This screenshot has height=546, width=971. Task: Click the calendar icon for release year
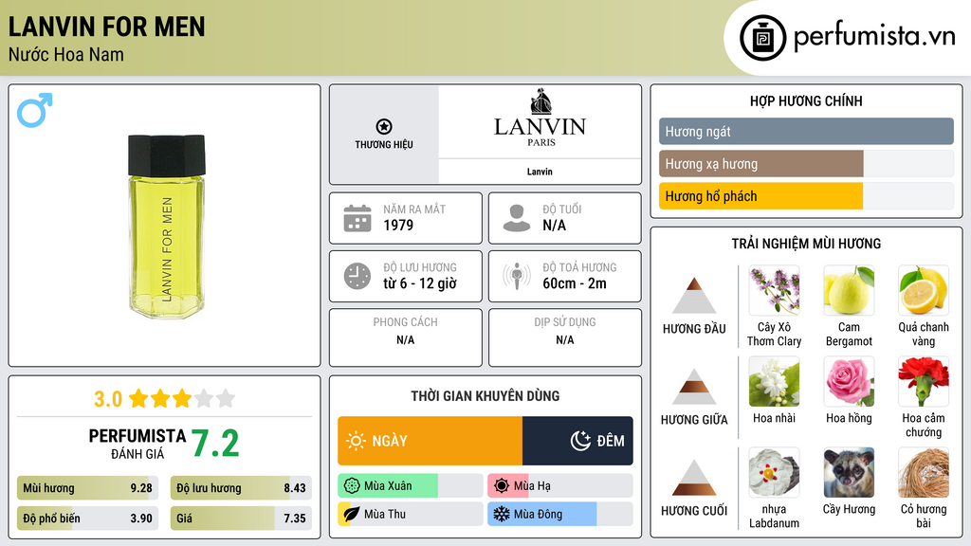pos(357,218)
